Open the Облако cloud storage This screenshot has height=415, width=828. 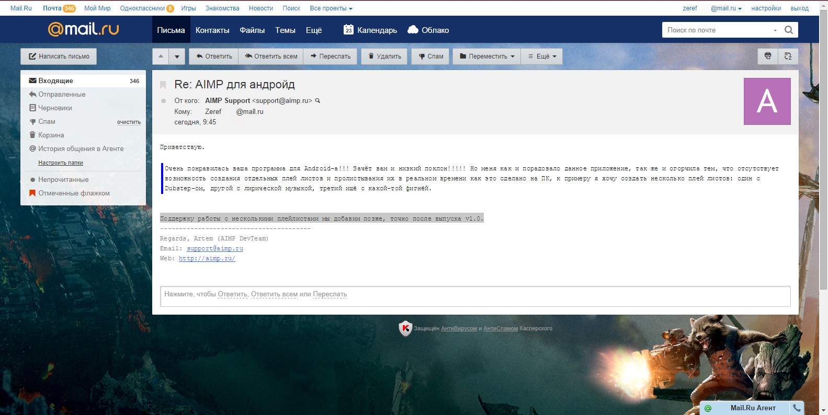coord(428,30)
